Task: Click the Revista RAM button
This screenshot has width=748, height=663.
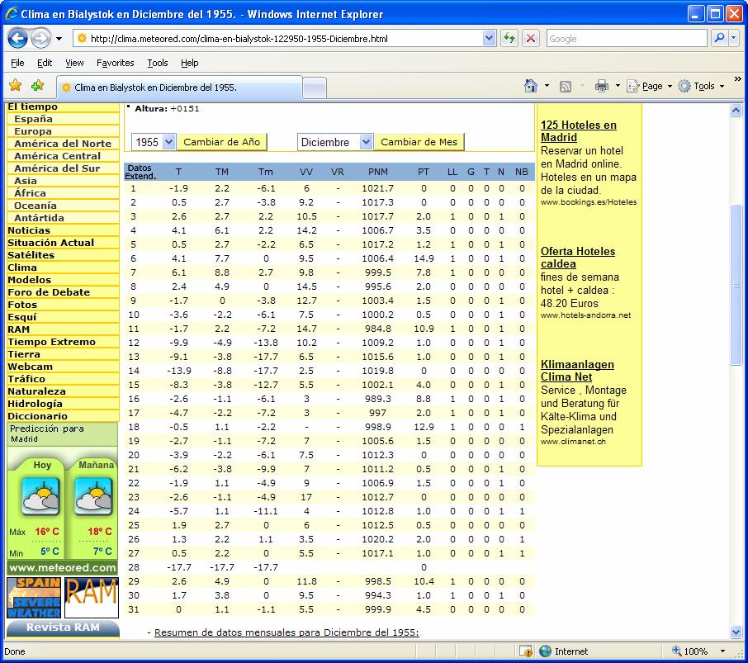Action: click(63, 627)
